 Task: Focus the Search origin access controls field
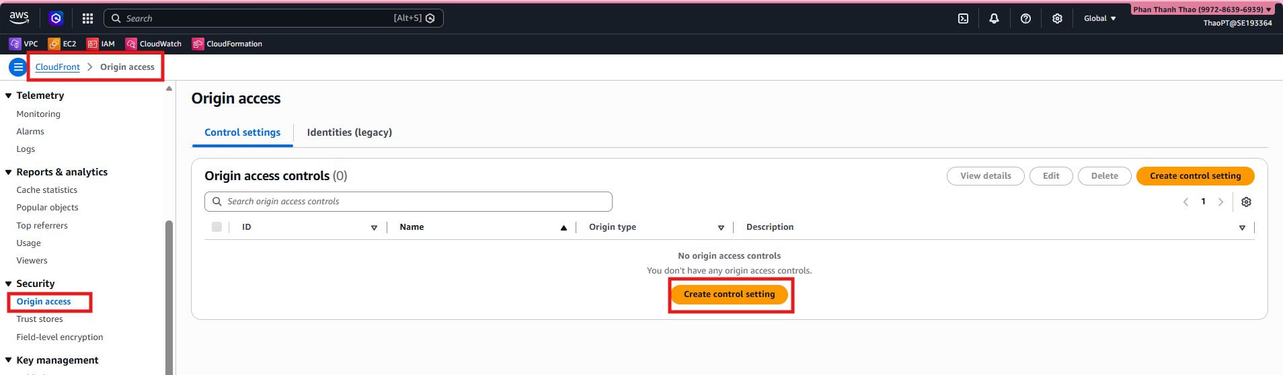point(408,202)
